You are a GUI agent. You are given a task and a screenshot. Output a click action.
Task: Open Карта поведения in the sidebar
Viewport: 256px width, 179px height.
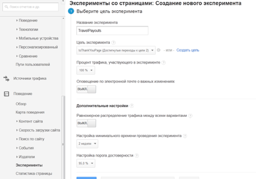click(30, 112)
